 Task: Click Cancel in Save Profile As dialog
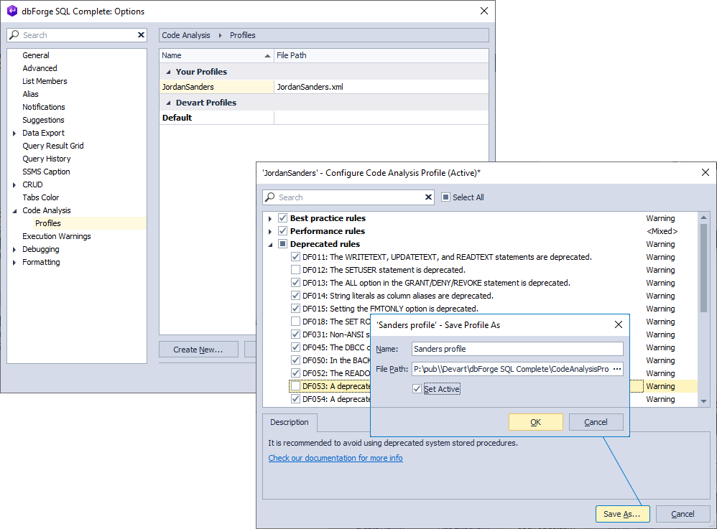pyautogui.click(x=596, y=422)
